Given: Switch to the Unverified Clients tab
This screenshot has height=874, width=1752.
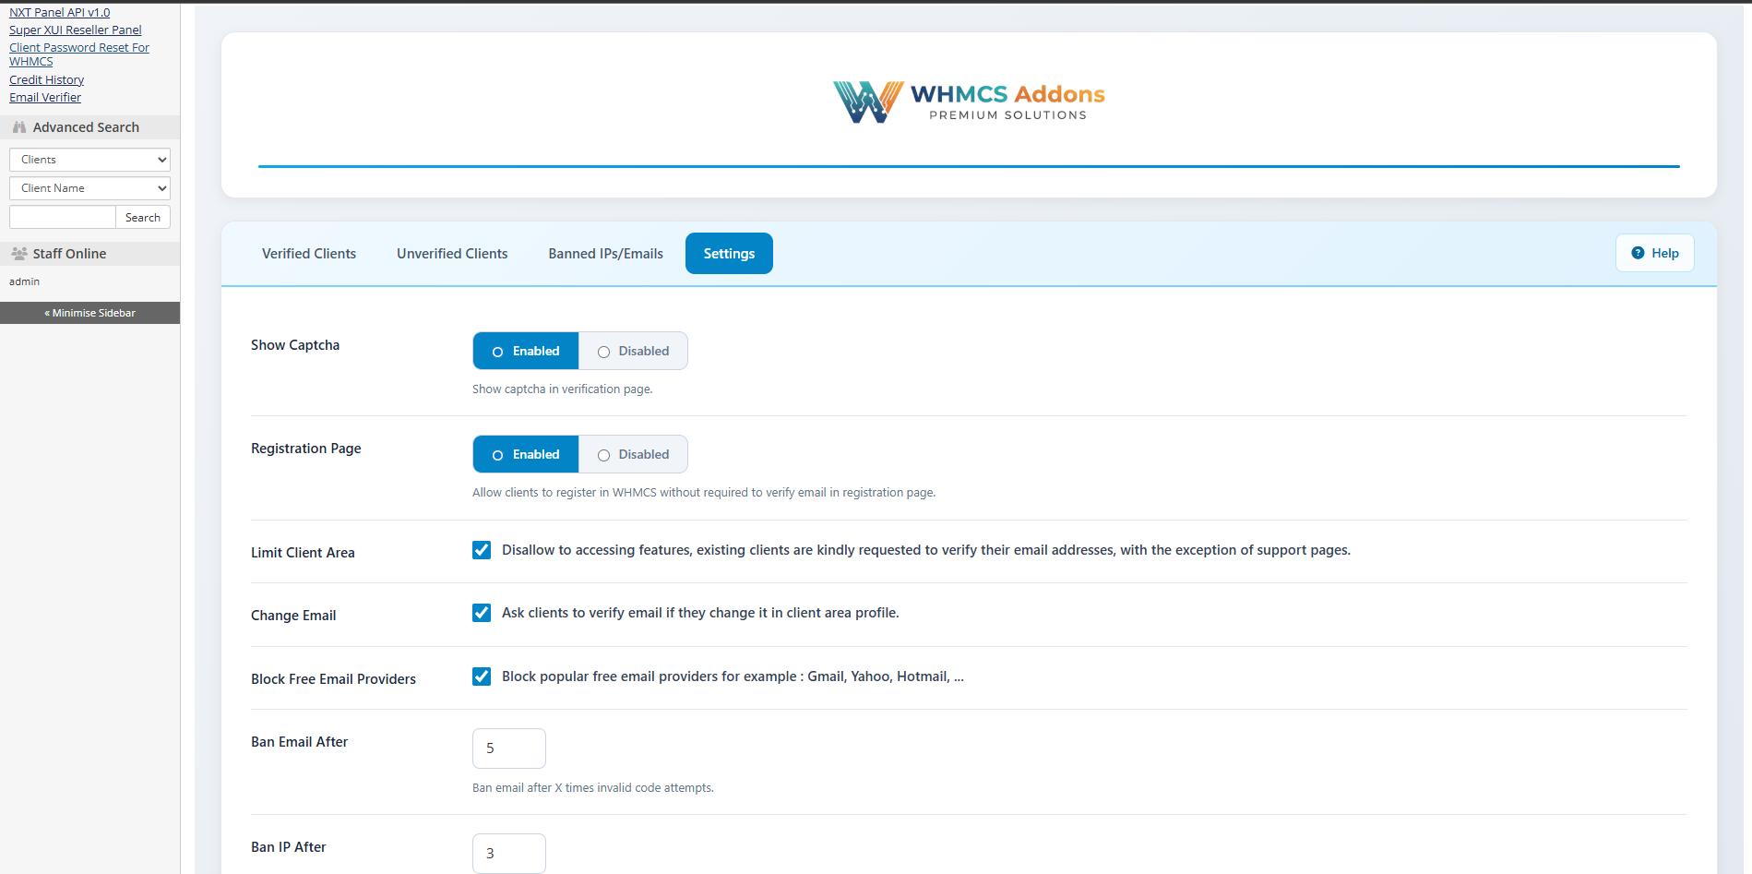Looking at the screenshot, I should coord(451,253).
